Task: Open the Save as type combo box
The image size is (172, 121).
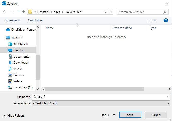Action: point(101,103)
